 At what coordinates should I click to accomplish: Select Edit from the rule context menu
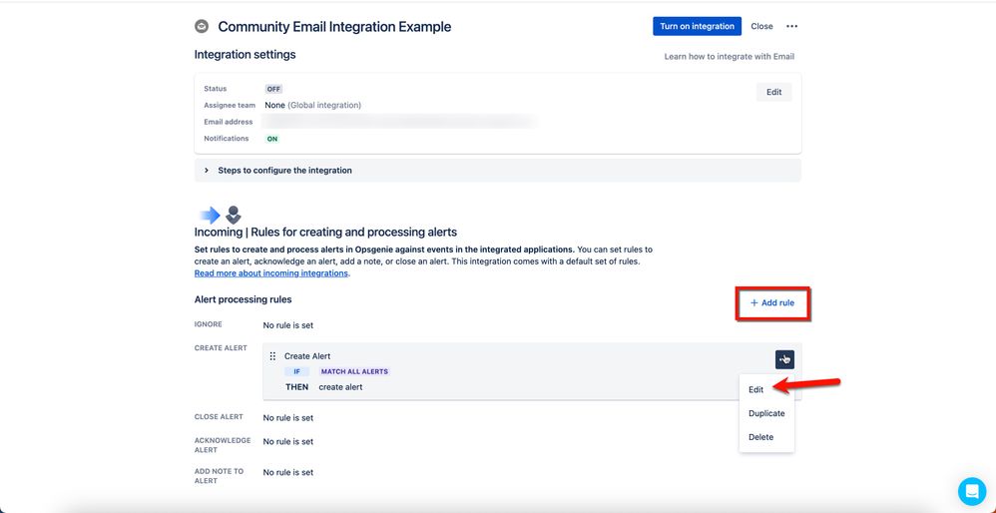(x=755, y=390)
